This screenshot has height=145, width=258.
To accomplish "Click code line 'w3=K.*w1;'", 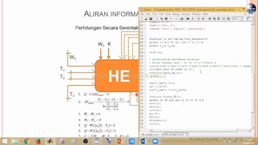I will [x=156, y=52].
